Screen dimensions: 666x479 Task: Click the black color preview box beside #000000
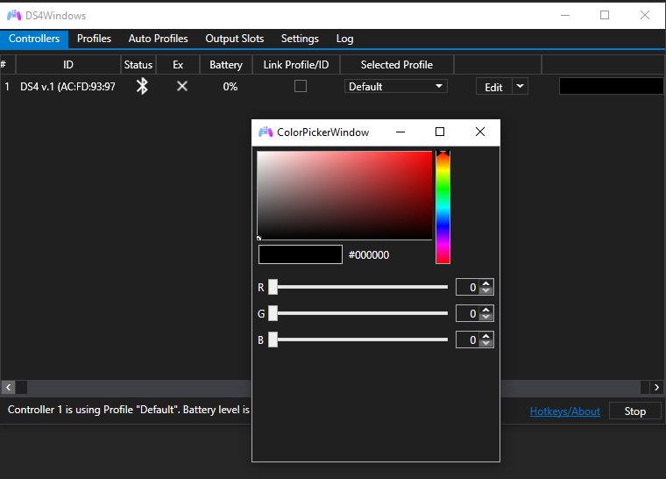pyautogui.click(x=301, y=254)
